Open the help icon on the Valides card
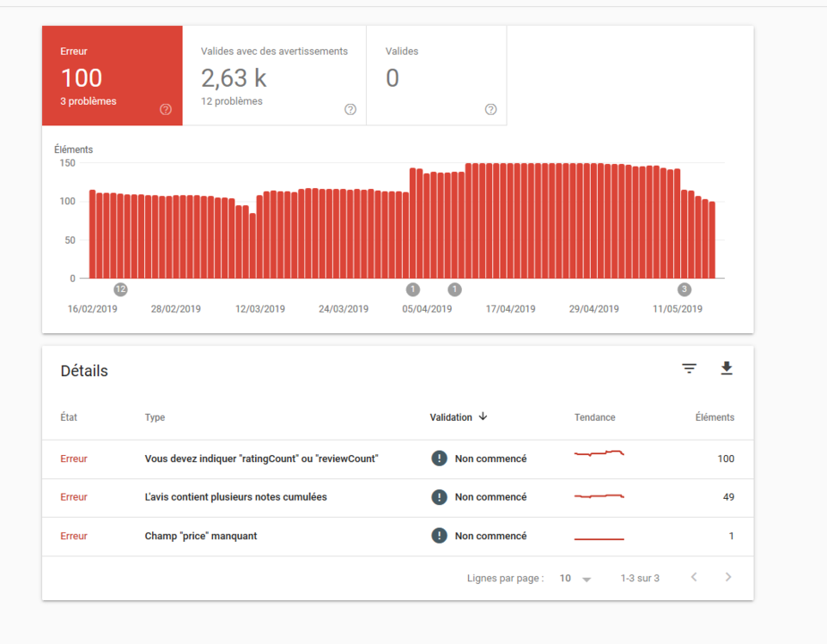The image size is (827, 644). click(x=490, y=109)
